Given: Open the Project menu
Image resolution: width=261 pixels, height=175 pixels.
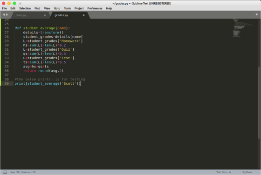Looking at the screenshot, I should pyautogui.click(x=79, y=8).
